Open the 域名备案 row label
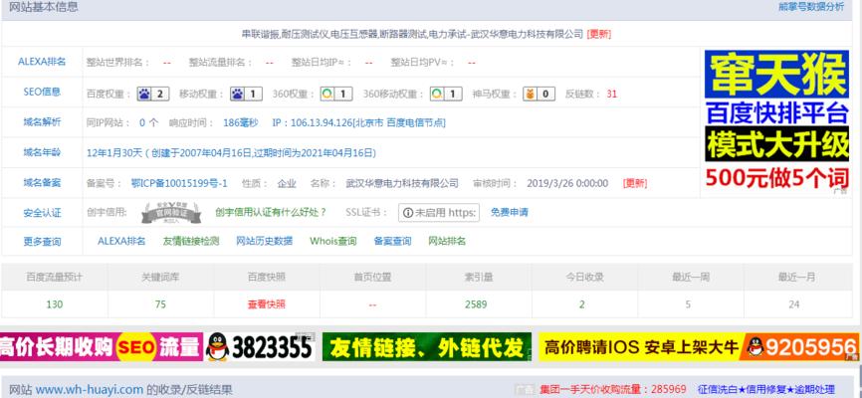862x398 pixels. point(42,182)
